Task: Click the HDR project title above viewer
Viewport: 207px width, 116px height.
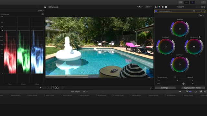Action: click(x=53, y=7)
